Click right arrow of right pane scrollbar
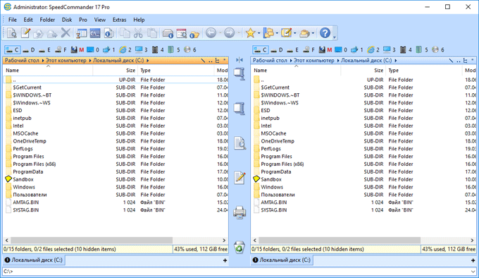 tap(472, 241)
